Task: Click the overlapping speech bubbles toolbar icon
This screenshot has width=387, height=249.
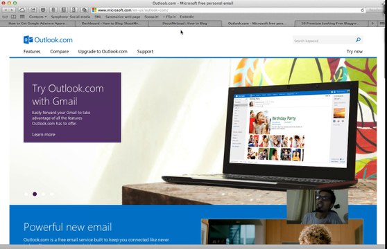Action: 85,10
